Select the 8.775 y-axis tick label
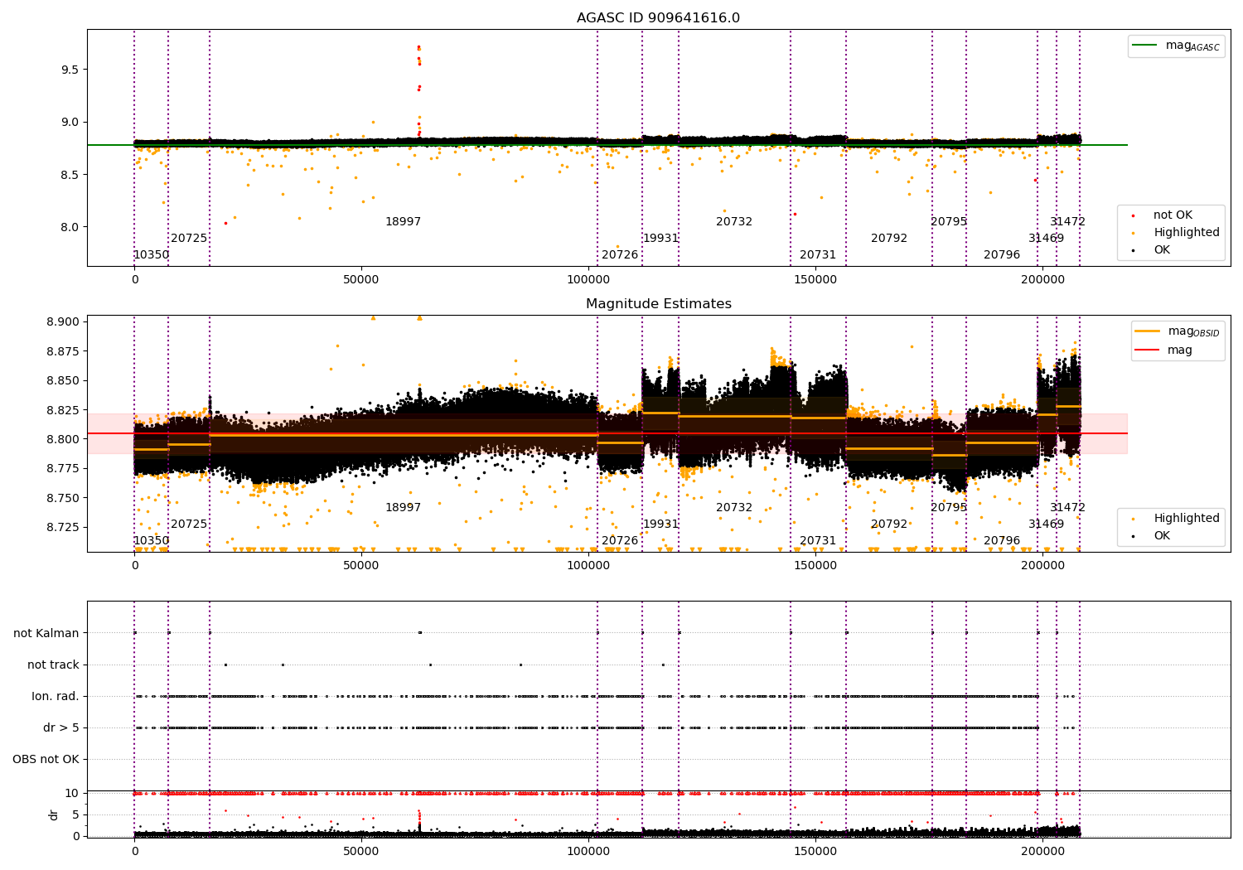Viewport: 1243px width, 870px height. [63, 468]
